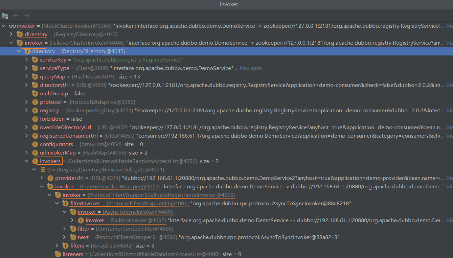This screenshot has width=453, height=258.
Task: Expand providerUrl URL@4074
Action: coord(42,178)
